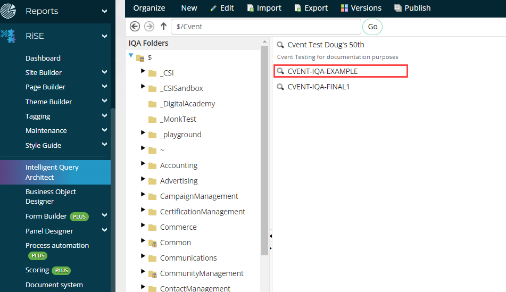Viewport: 506px width, 292px height.
Task: Click the forward navigation arrow icon
Action: 150,27
